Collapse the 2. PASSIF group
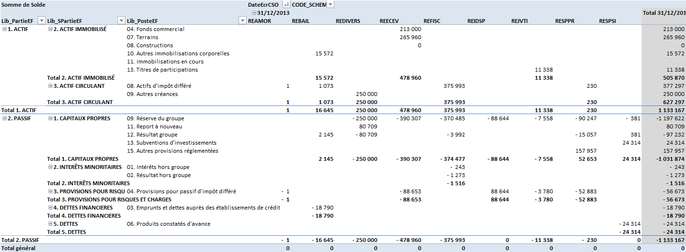This screenshot has height=252, width=686. [4, 118]
